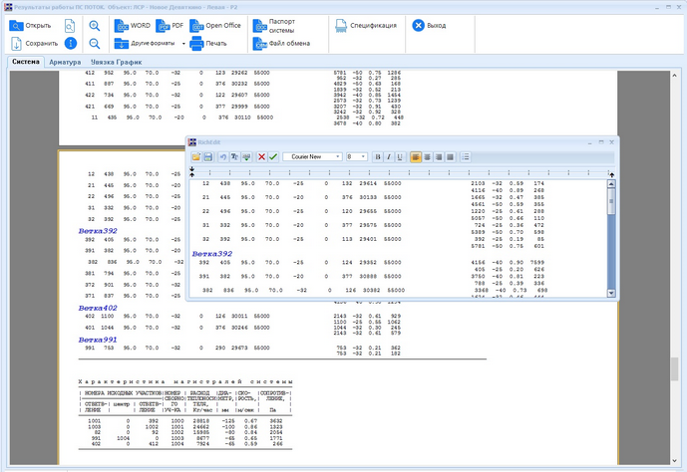The height and width of the screenshot is (472, 687).
Task: Click the RichEdit vertical scrollbar thumb
Action: 611,202
